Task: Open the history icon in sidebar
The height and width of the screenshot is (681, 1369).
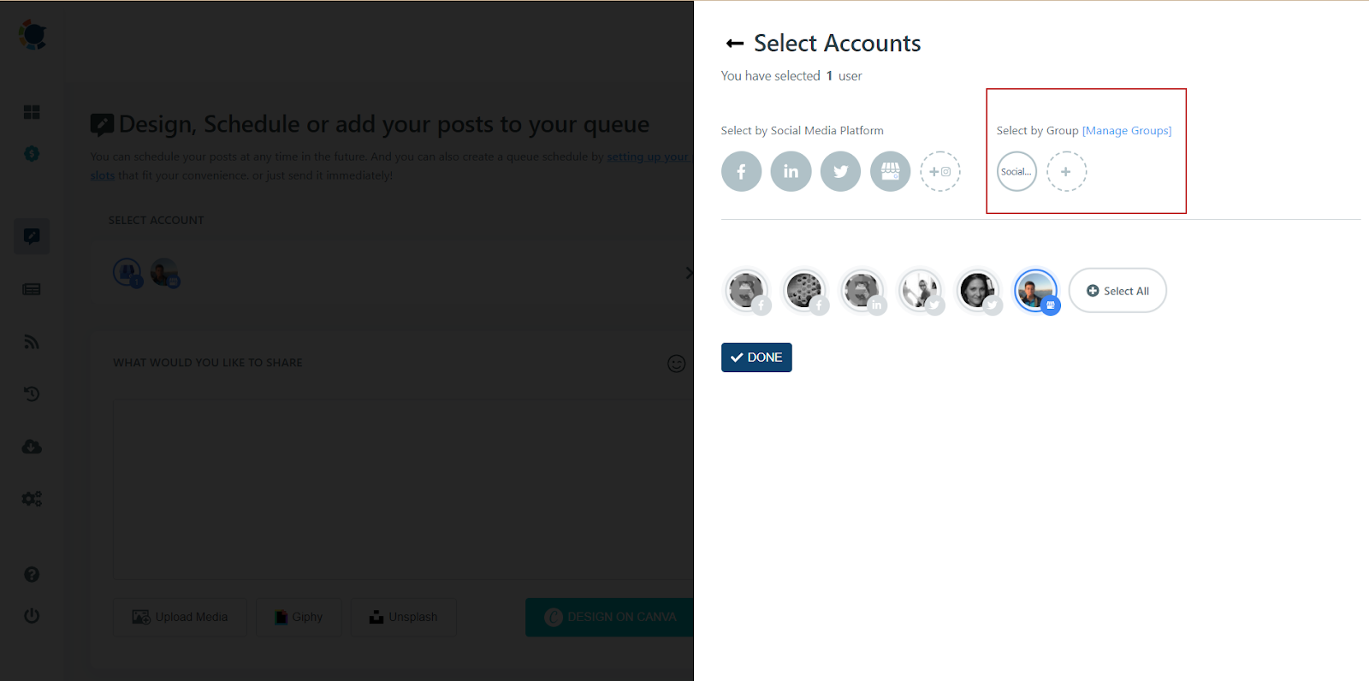Action: pyautogui.click(x=32, y=394)
